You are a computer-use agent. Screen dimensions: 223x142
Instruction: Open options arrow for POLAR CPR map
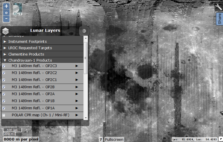point(77,115)
